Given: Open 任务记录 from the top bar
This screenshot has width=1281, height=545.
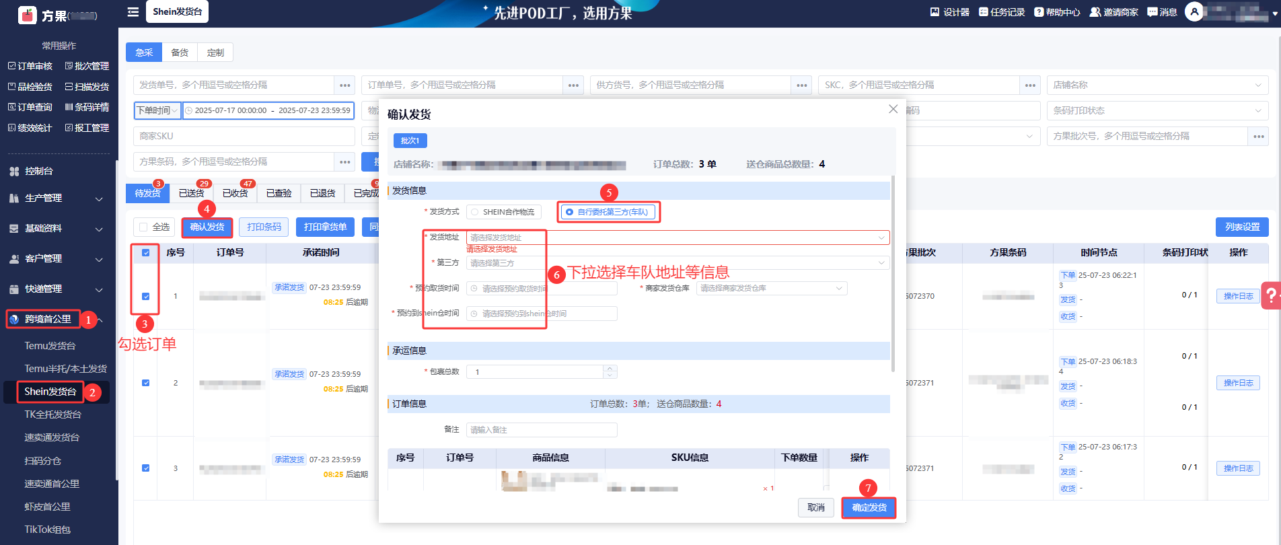Looking at the screenshot, I should [x=1001, y=12].
